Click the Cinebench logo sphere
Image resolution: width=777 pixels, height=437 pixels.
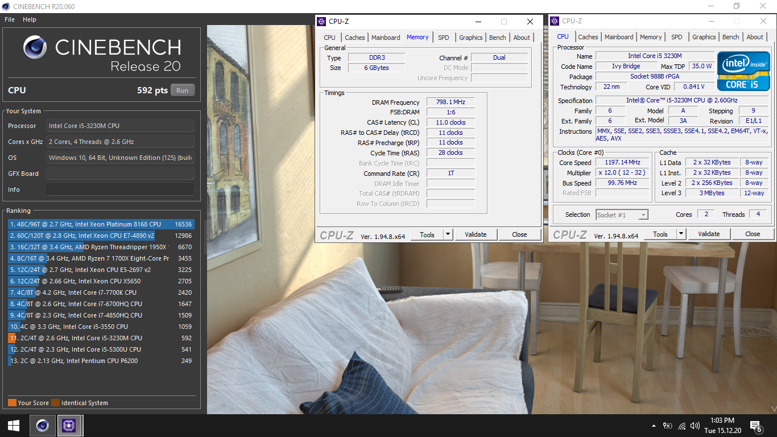(x=35, y=47)
